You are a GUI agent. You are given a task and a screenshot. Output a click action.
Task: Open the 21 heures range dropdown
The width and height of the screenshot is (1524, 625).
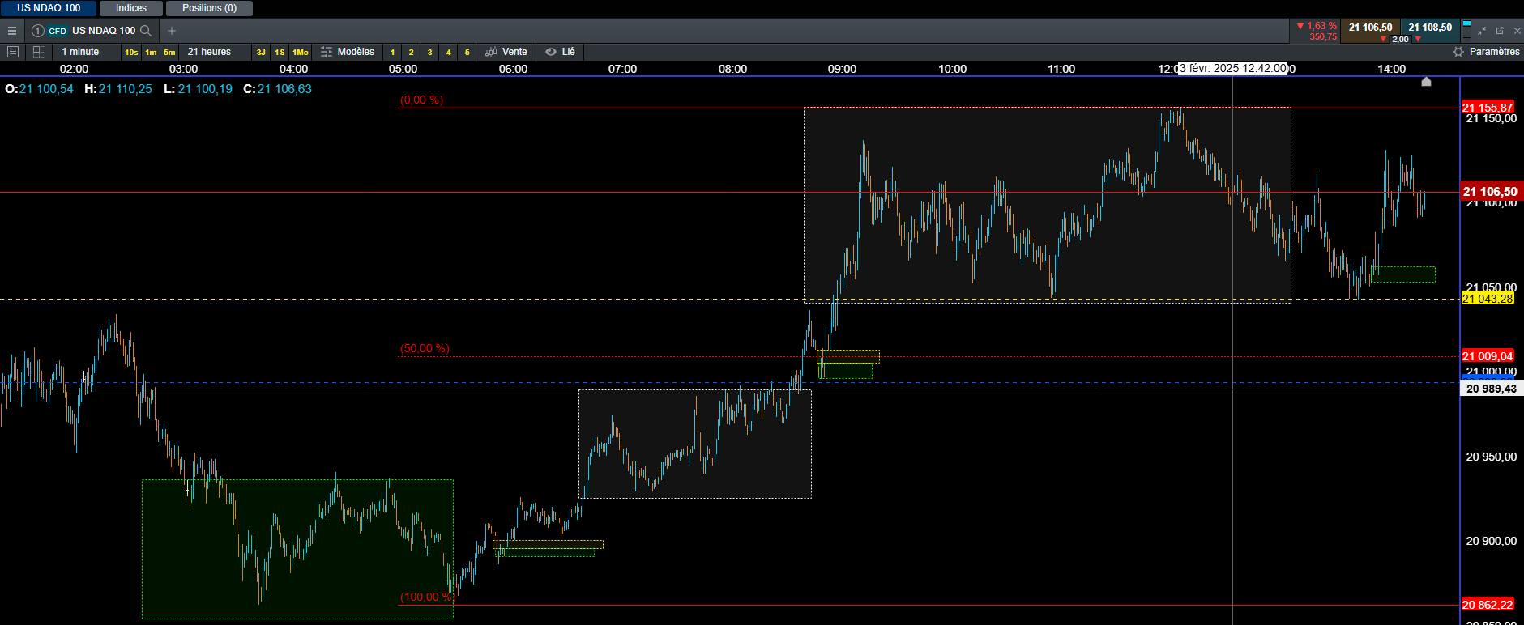pos(209,52)
